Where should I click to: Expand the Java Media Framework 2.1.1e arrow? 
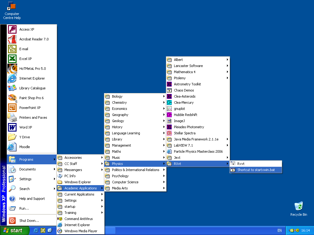coord(227,139)
